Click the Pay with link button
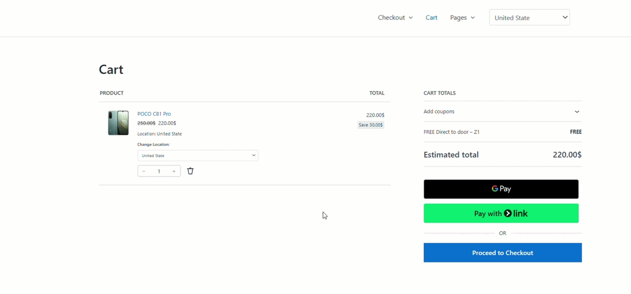 [x=501, y=213]
